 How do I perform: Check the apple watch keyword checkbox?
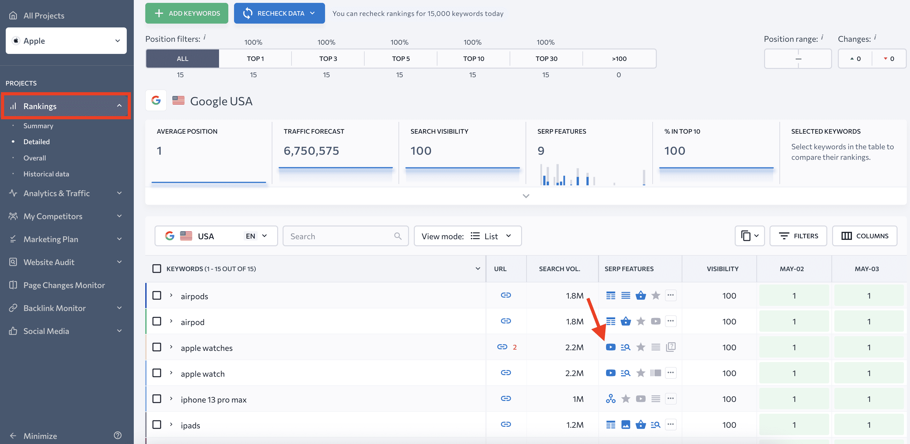pos(156,373)
